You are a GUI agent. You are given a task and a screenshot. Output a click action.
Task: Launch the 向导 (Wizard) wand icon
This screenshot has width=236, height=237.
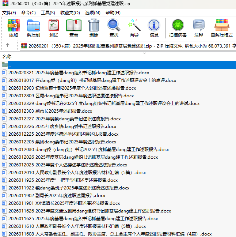(x=134, y=28)
